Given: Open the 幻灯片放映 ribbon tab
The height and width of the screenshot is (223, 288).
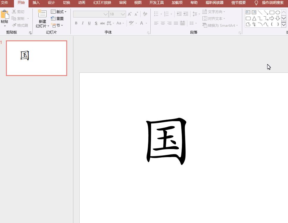Looking at the screenshot, I should tap(102, 3).
